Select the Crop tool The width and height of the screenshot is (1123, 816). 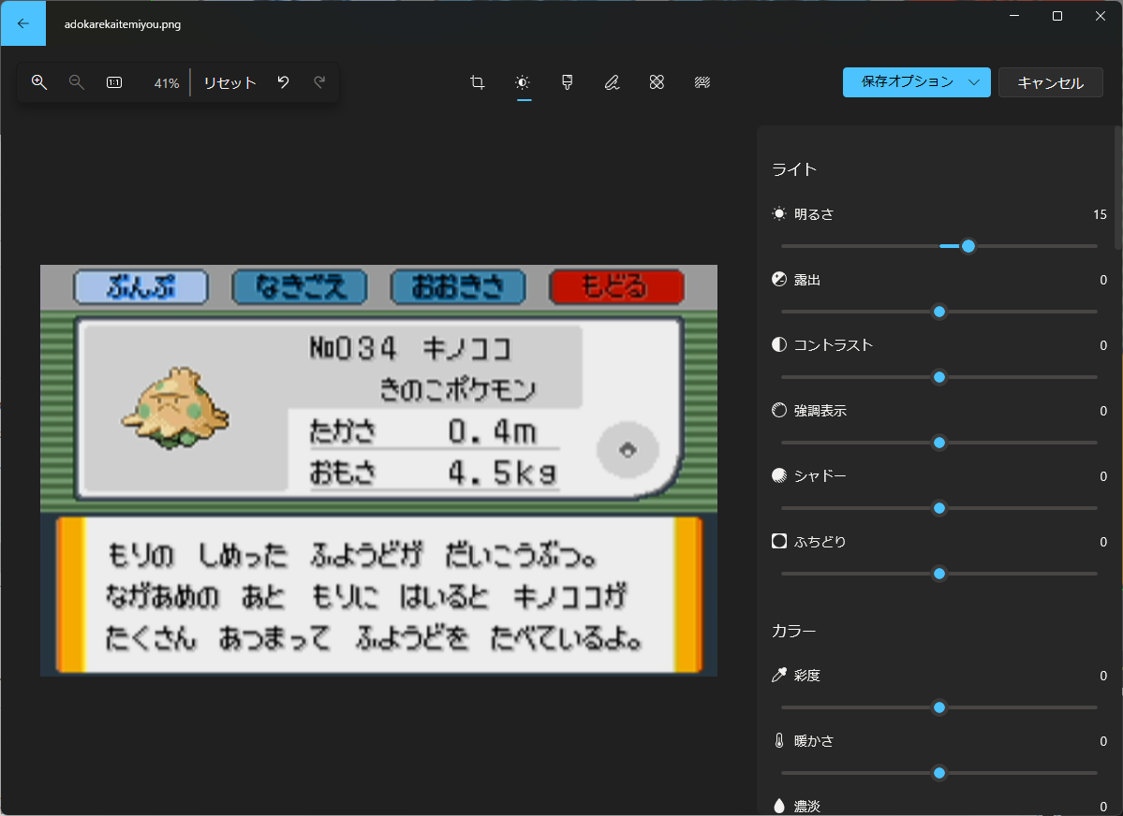coord(478,82)
